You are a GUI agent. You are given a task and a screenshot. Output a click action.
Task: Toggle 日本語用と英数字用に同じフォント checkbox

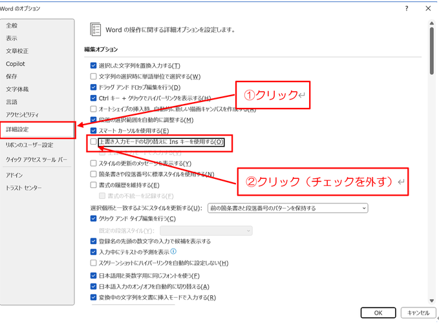pyautogui.click(x=94, y=276)
